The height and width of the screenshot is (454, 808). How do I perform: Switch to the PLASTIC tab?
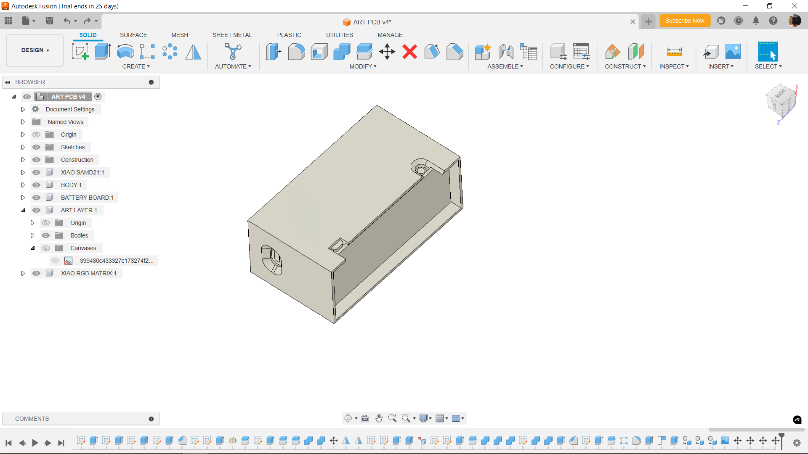[289, 35]
